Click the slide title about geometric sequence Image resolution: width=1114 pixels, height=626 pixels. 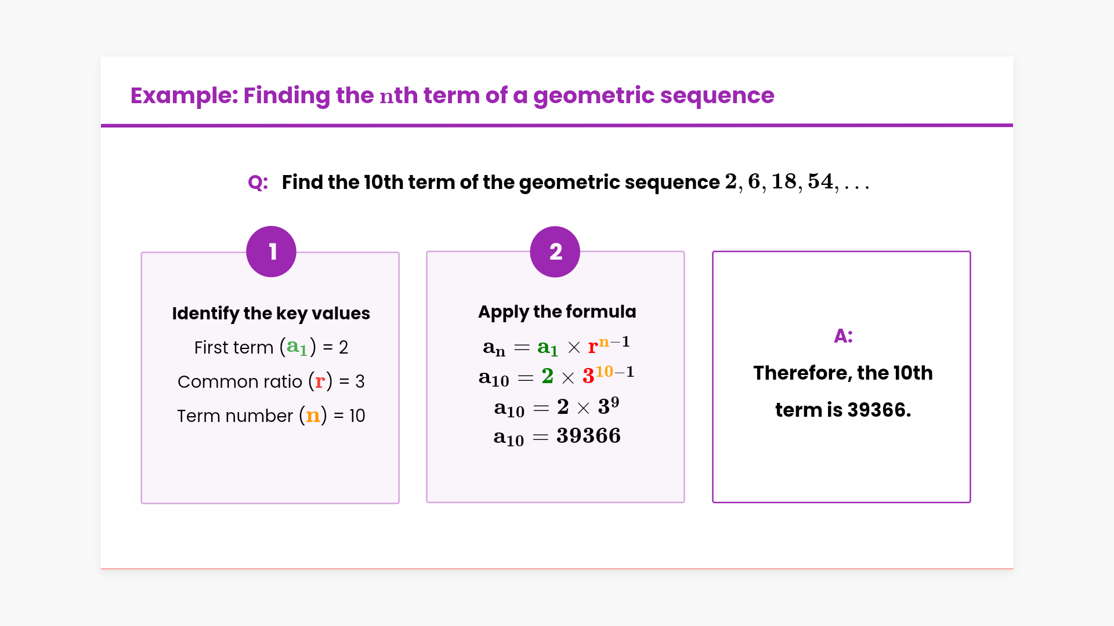pyautogui.click(x=452, y=95)
